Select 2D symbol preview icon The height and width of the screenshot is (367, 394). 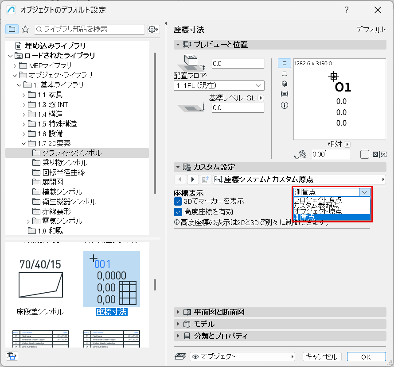(x=284, y=63)
